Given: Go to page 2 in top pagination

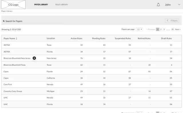Looking at the screenshot, I should (x=161, y=29).
